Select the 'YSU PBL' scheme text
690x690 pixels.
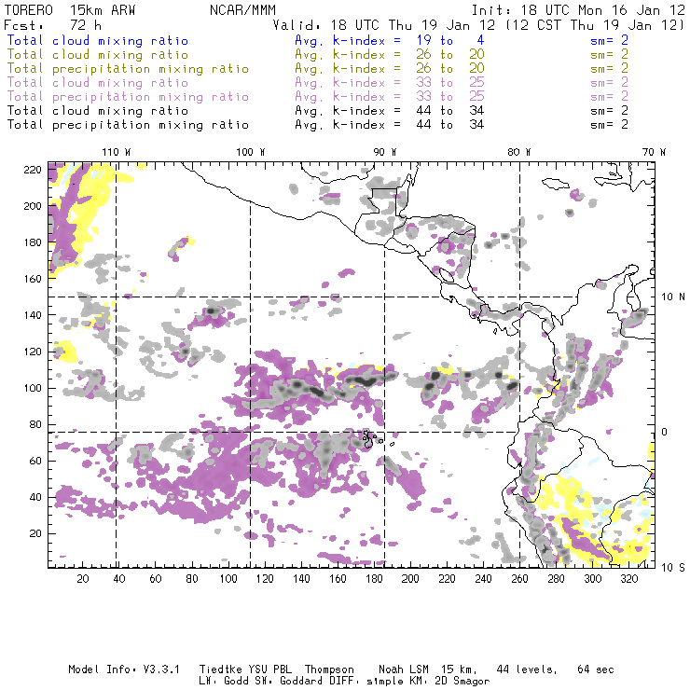coord(269,669)
